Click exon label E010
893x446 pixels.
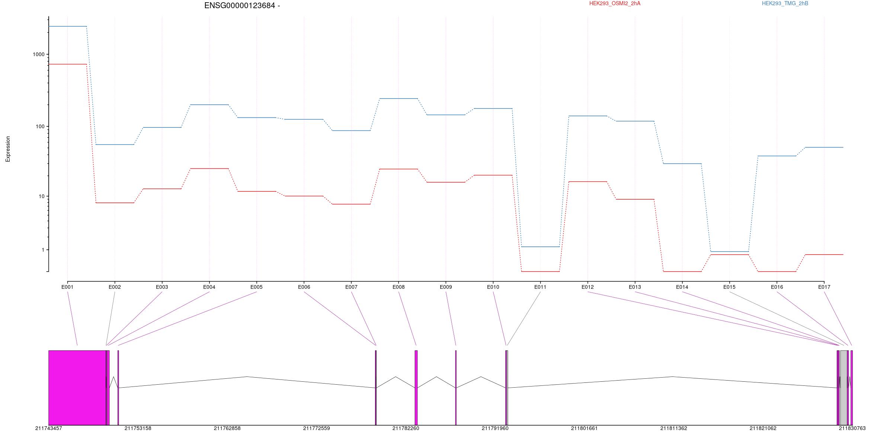[x=493, y=287]
